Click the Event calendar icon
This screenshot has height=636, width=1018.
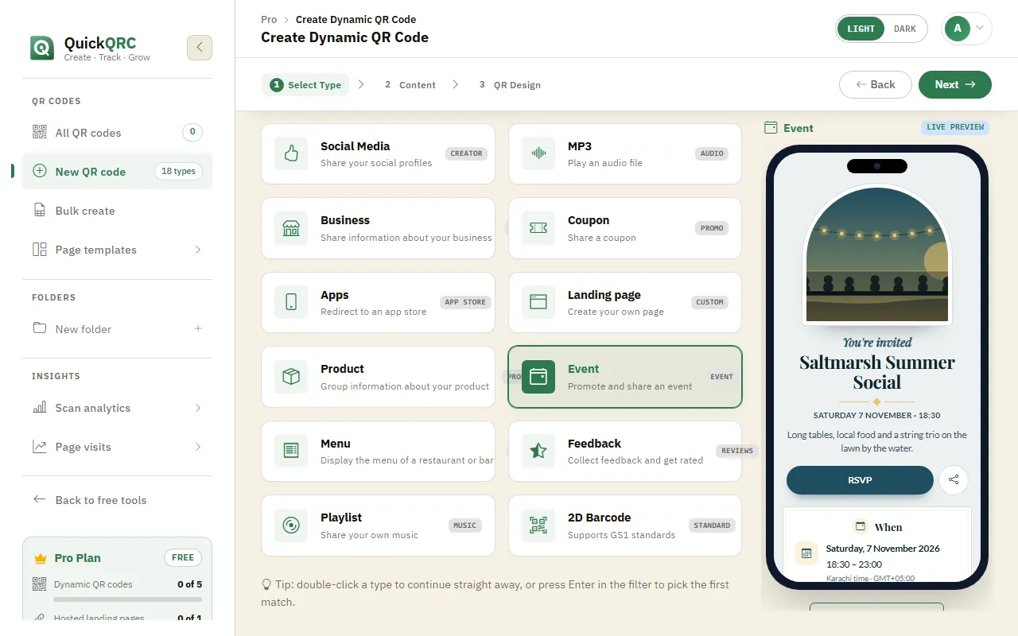[x=538, y=377]
